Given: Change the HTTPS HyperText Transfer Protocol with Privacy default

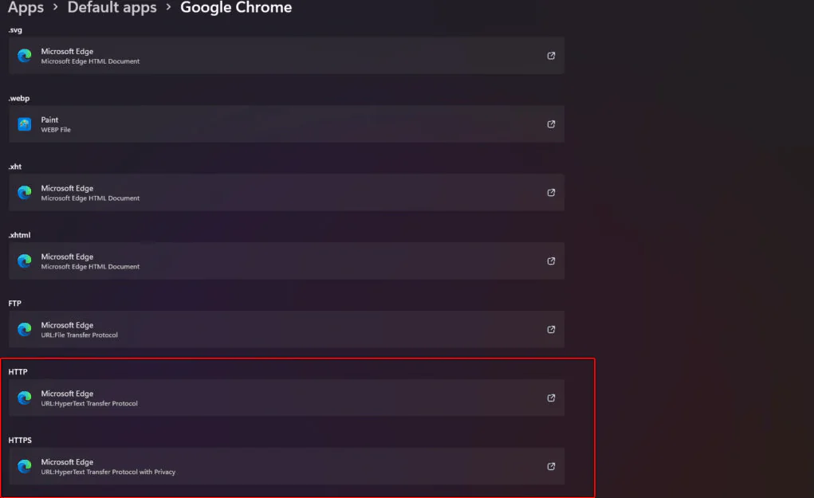Looking at the screenshot, I should (287, 467).
